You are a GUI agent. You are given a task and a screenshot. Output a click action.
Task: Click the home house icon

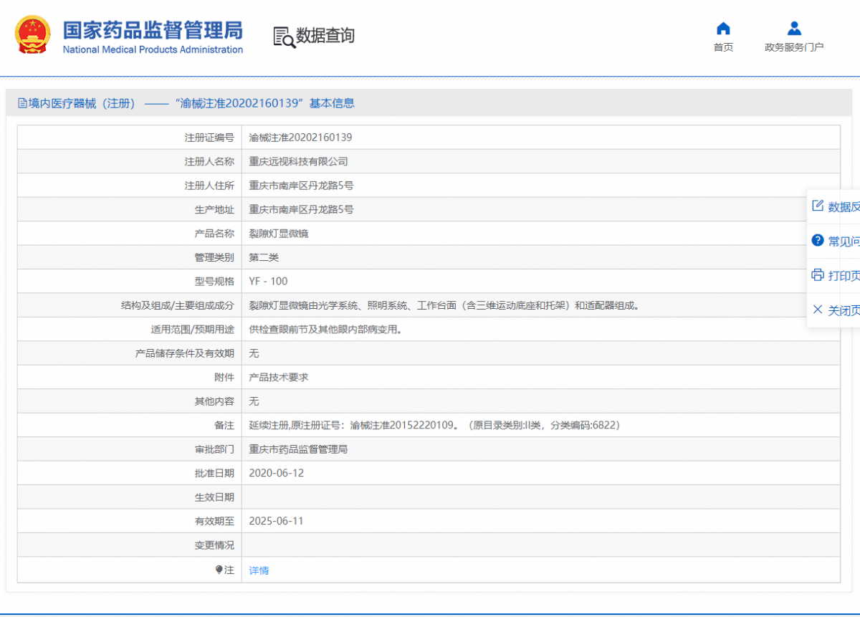pyautogui.click(x=723, y=29)
